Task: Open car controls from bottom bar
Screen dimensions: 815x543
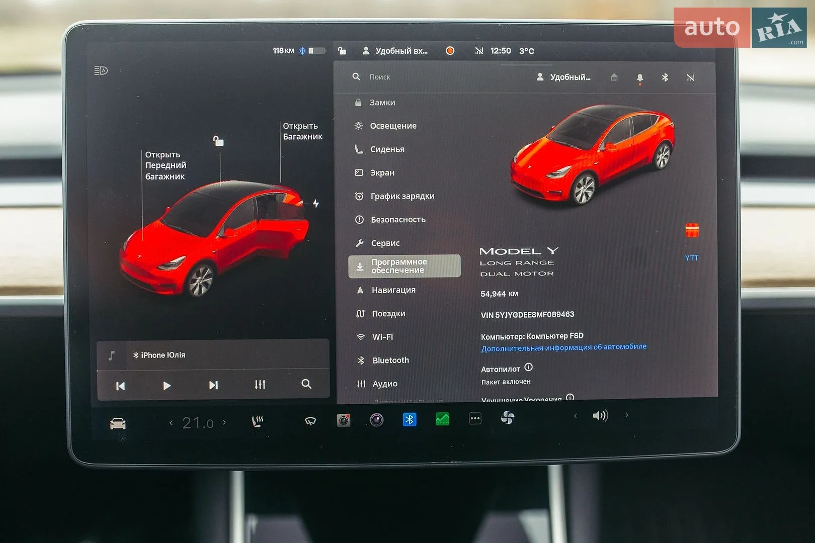Action: (118, 424)
